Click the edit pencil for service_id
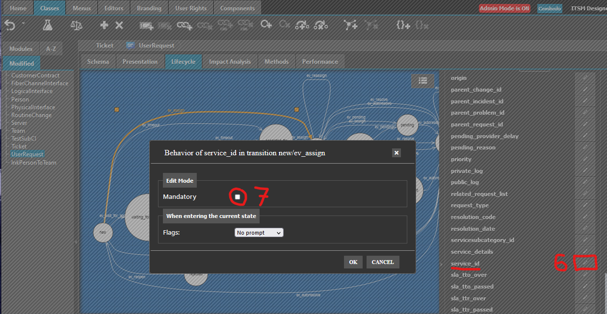607x314 pixels. [585, 264]
